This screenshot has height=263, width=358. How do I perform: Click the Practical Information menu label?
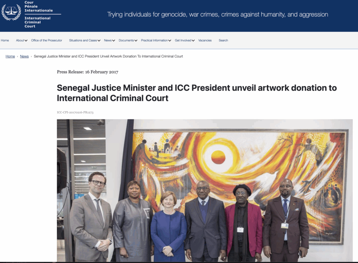[154, 41]
